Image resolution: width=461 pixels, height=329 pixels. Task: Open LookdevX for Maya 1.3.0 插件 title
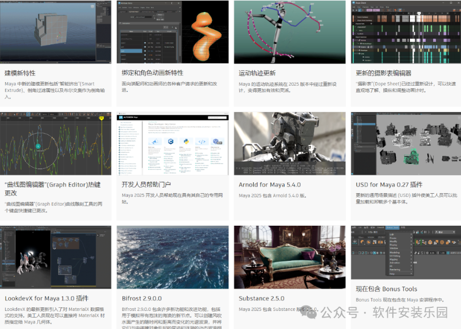(x=46, y=298)
